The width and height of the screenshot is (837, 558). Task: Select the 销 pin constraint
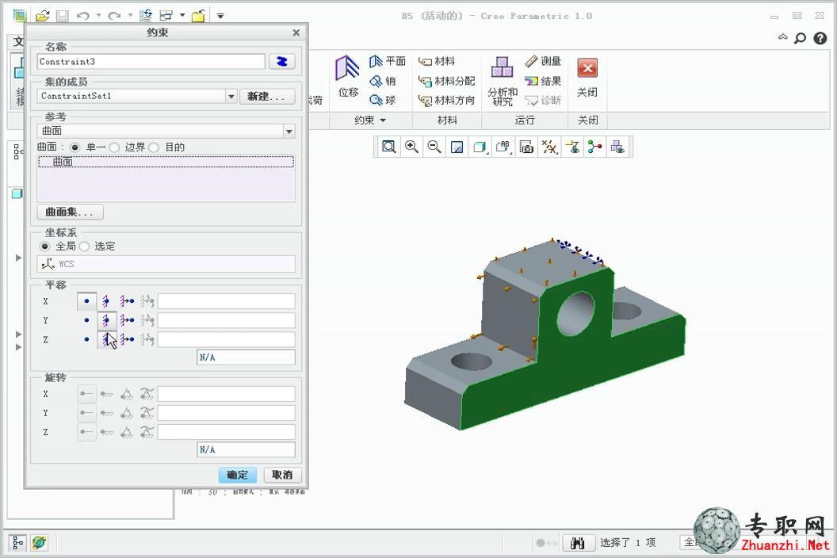click(x=383, y=81)
